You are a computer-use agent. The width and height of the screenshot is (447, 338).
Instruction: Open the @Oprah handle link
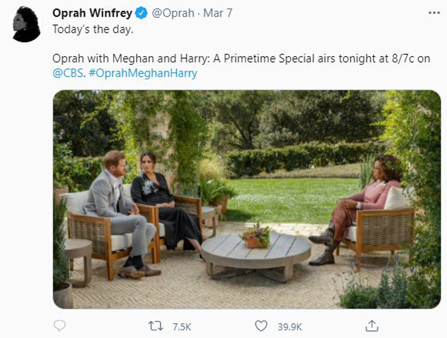(176, 13)
